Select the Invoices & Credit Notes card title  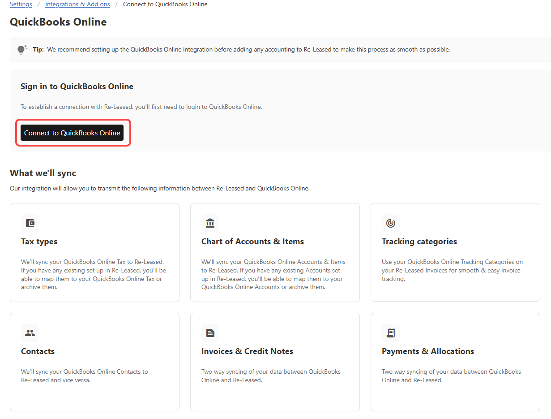click(x=247, y=351)
